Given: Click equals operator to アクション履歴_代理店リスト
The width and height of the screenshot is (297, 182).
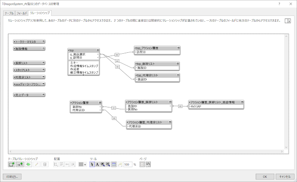Looking at the screenshot, I should coord(114,118).
